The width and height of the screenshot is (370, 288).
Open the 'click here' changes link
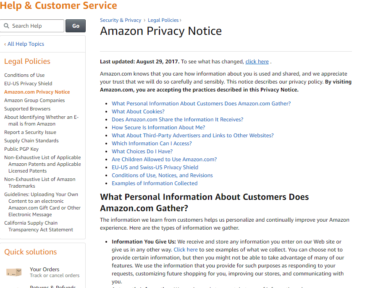click(x=257, y=62)
